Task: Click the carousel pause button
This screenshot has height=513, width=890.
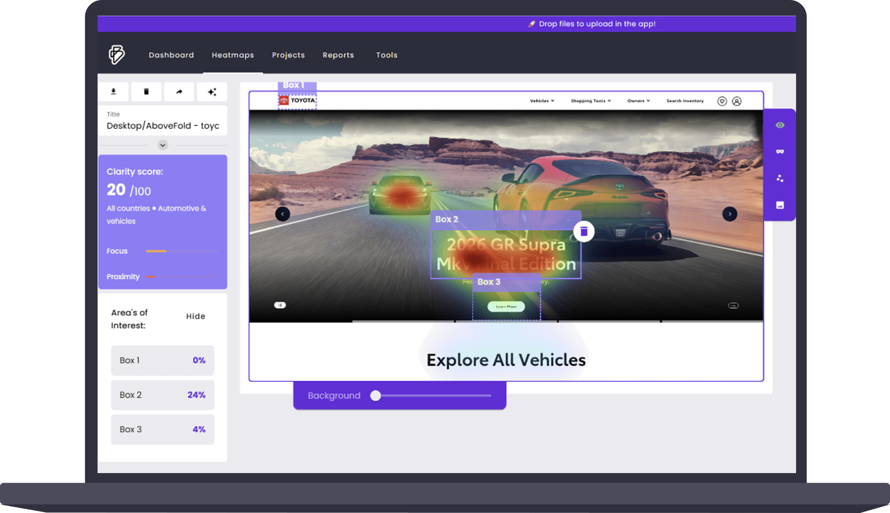Action: pos(280,305)
